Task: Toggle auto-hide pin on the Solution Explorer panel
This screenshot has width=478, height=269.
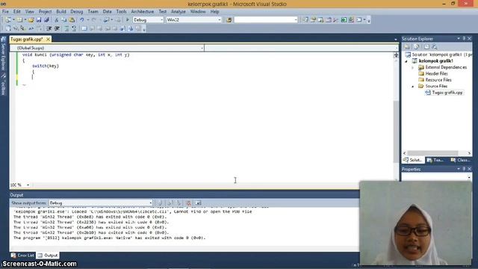Action: click(x=464, y=39)
